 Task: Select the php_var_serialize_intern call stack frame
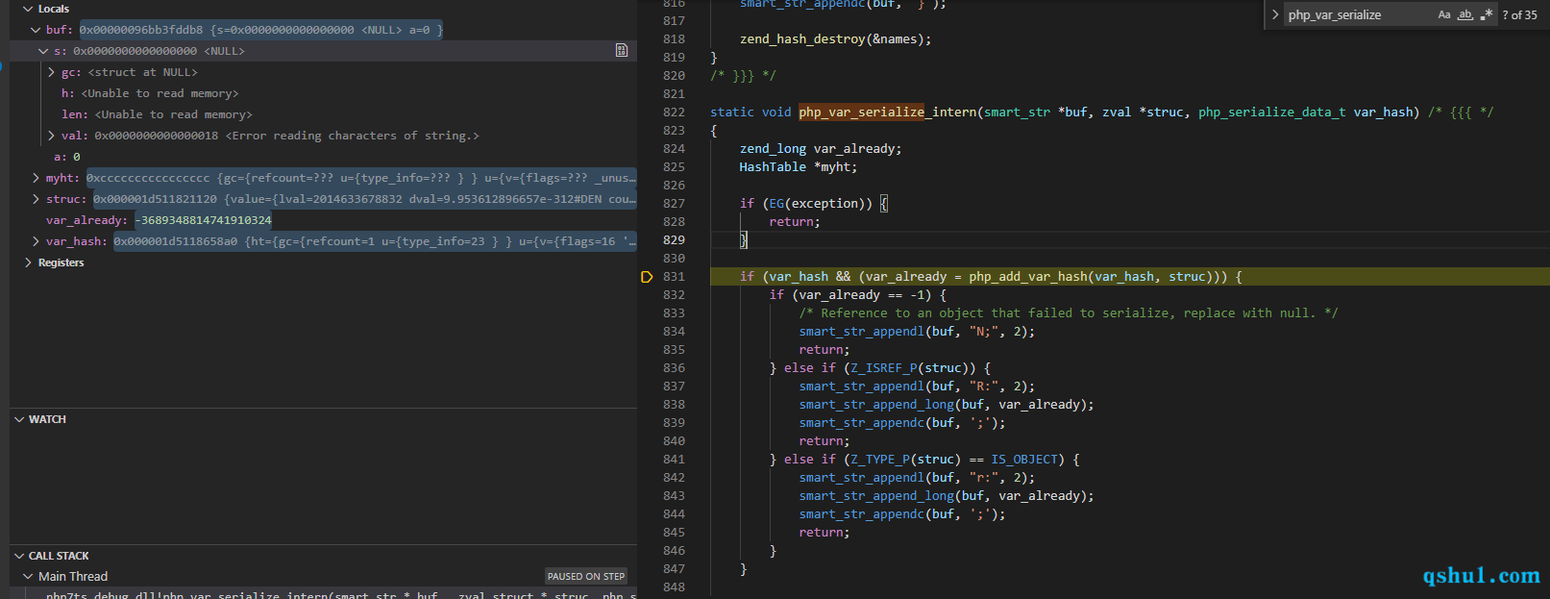click(323, 595)
